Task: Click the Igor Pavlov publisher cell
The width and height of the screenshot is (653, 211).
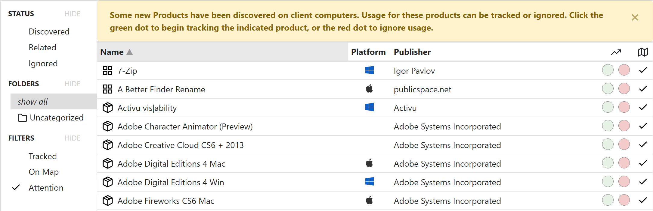Action: point(414,71)
